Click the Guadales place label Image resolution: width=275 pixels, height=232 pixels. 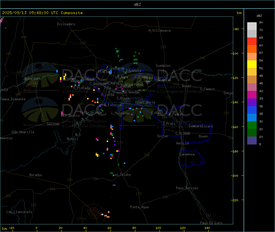coord(163,66)
